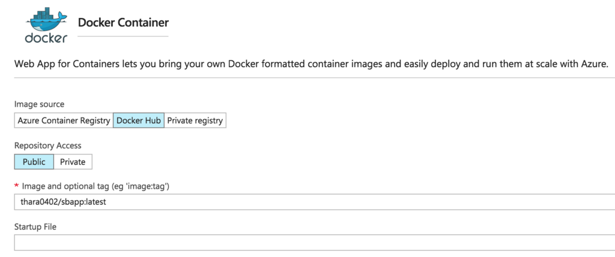615x257 pixels.
Task: Click the Image and optional tag field
Action: pyautogui.click(x=300, y=202)
